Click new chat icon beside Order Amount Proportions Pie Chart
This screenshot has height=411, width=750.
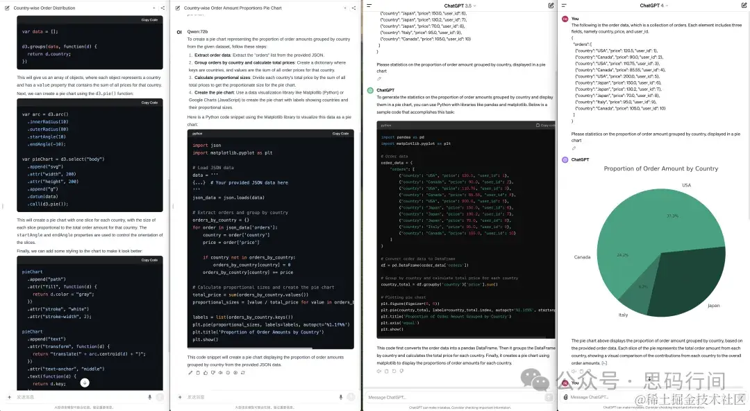(x=178, y=8)
